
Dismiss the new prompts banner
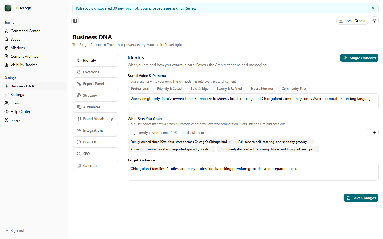click(373, 8)
